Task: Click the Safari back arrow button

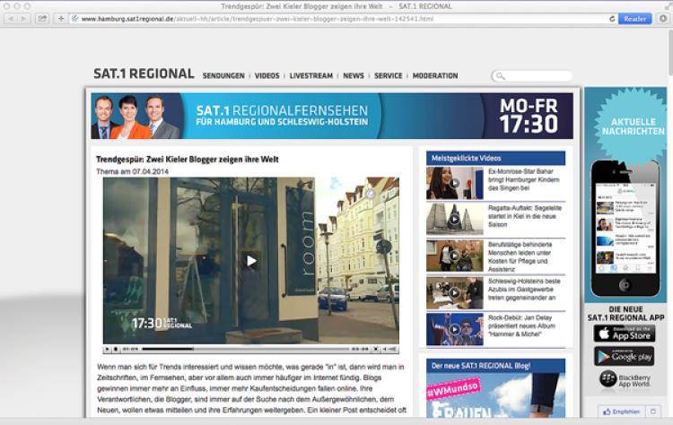Action: click(x=10, y=19)
